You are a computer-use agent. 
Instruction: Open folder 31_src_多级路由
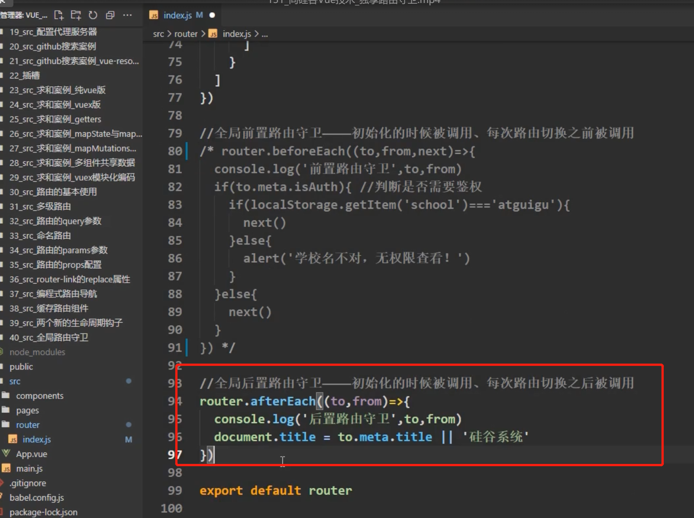tap(40, 207)
